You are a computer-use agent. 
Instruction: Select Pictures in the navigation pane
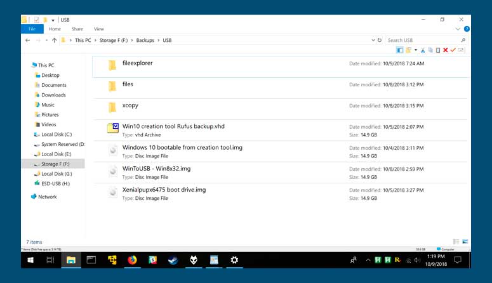50,114
